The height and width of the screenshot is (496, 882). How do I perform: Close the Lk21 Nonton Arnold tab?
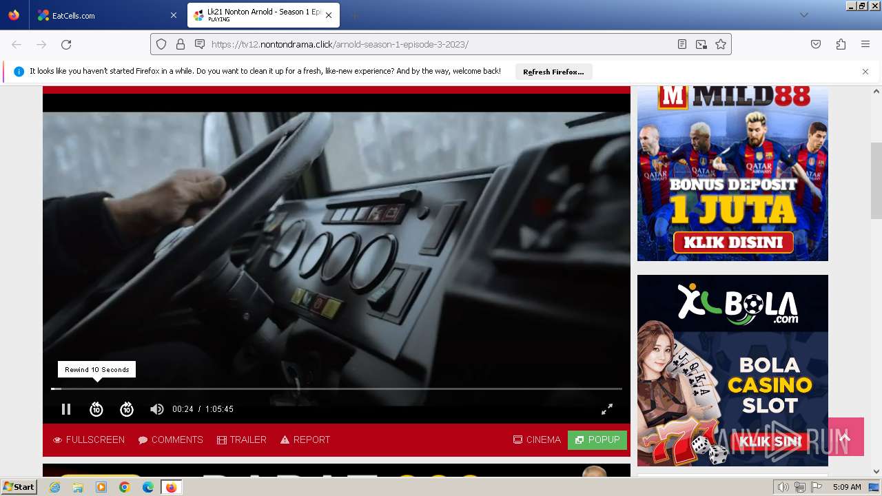(329, 15)
